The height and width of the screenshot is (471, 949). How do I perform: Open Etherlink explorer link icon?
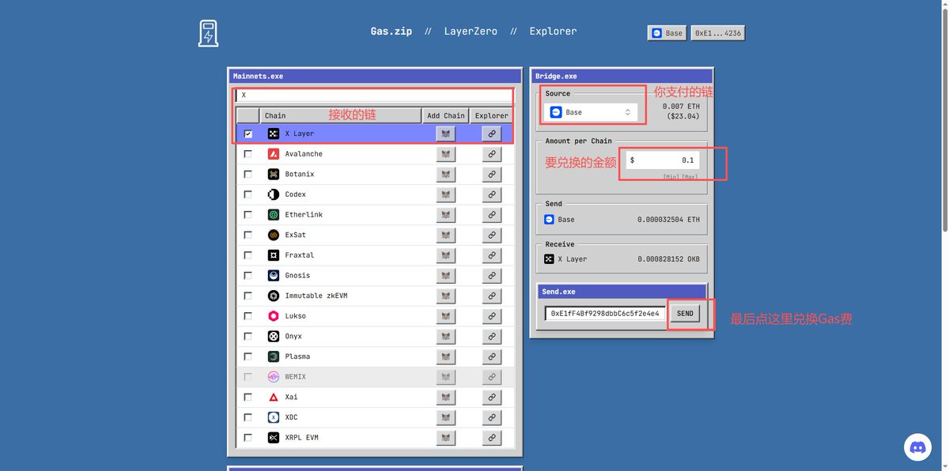pyautogui.click(x=492, y=215)
